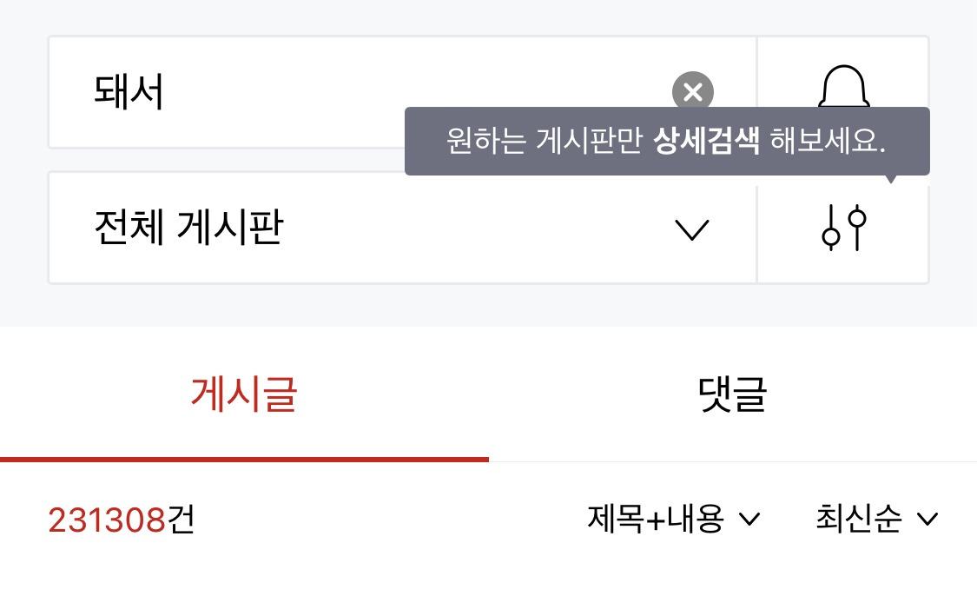Screen dimensions: 977x616
Task: Select the 게시글 tab
Action: tap(243, 395)
